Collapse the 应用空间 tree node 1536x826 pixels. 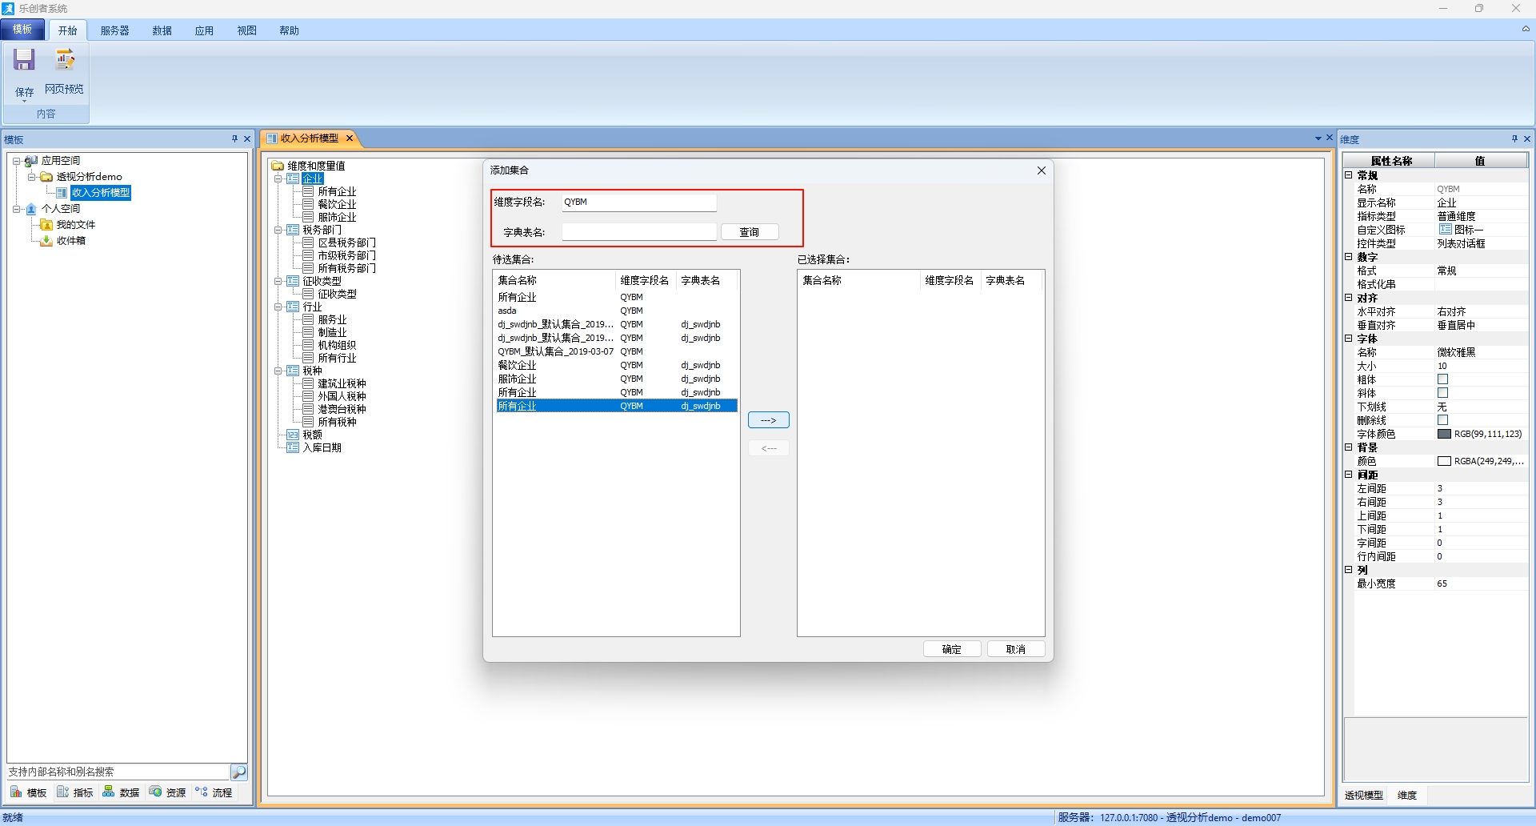point(16,161)
